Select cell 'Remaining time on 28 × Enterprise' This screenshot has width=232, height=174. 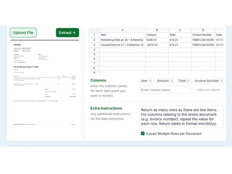coord(122,40)
